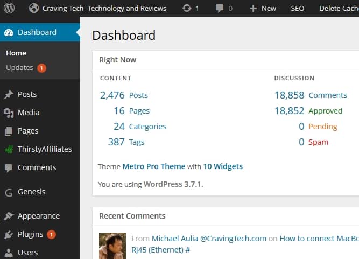
Task: Open the New content menu
Action: click(x=269, y=9)
